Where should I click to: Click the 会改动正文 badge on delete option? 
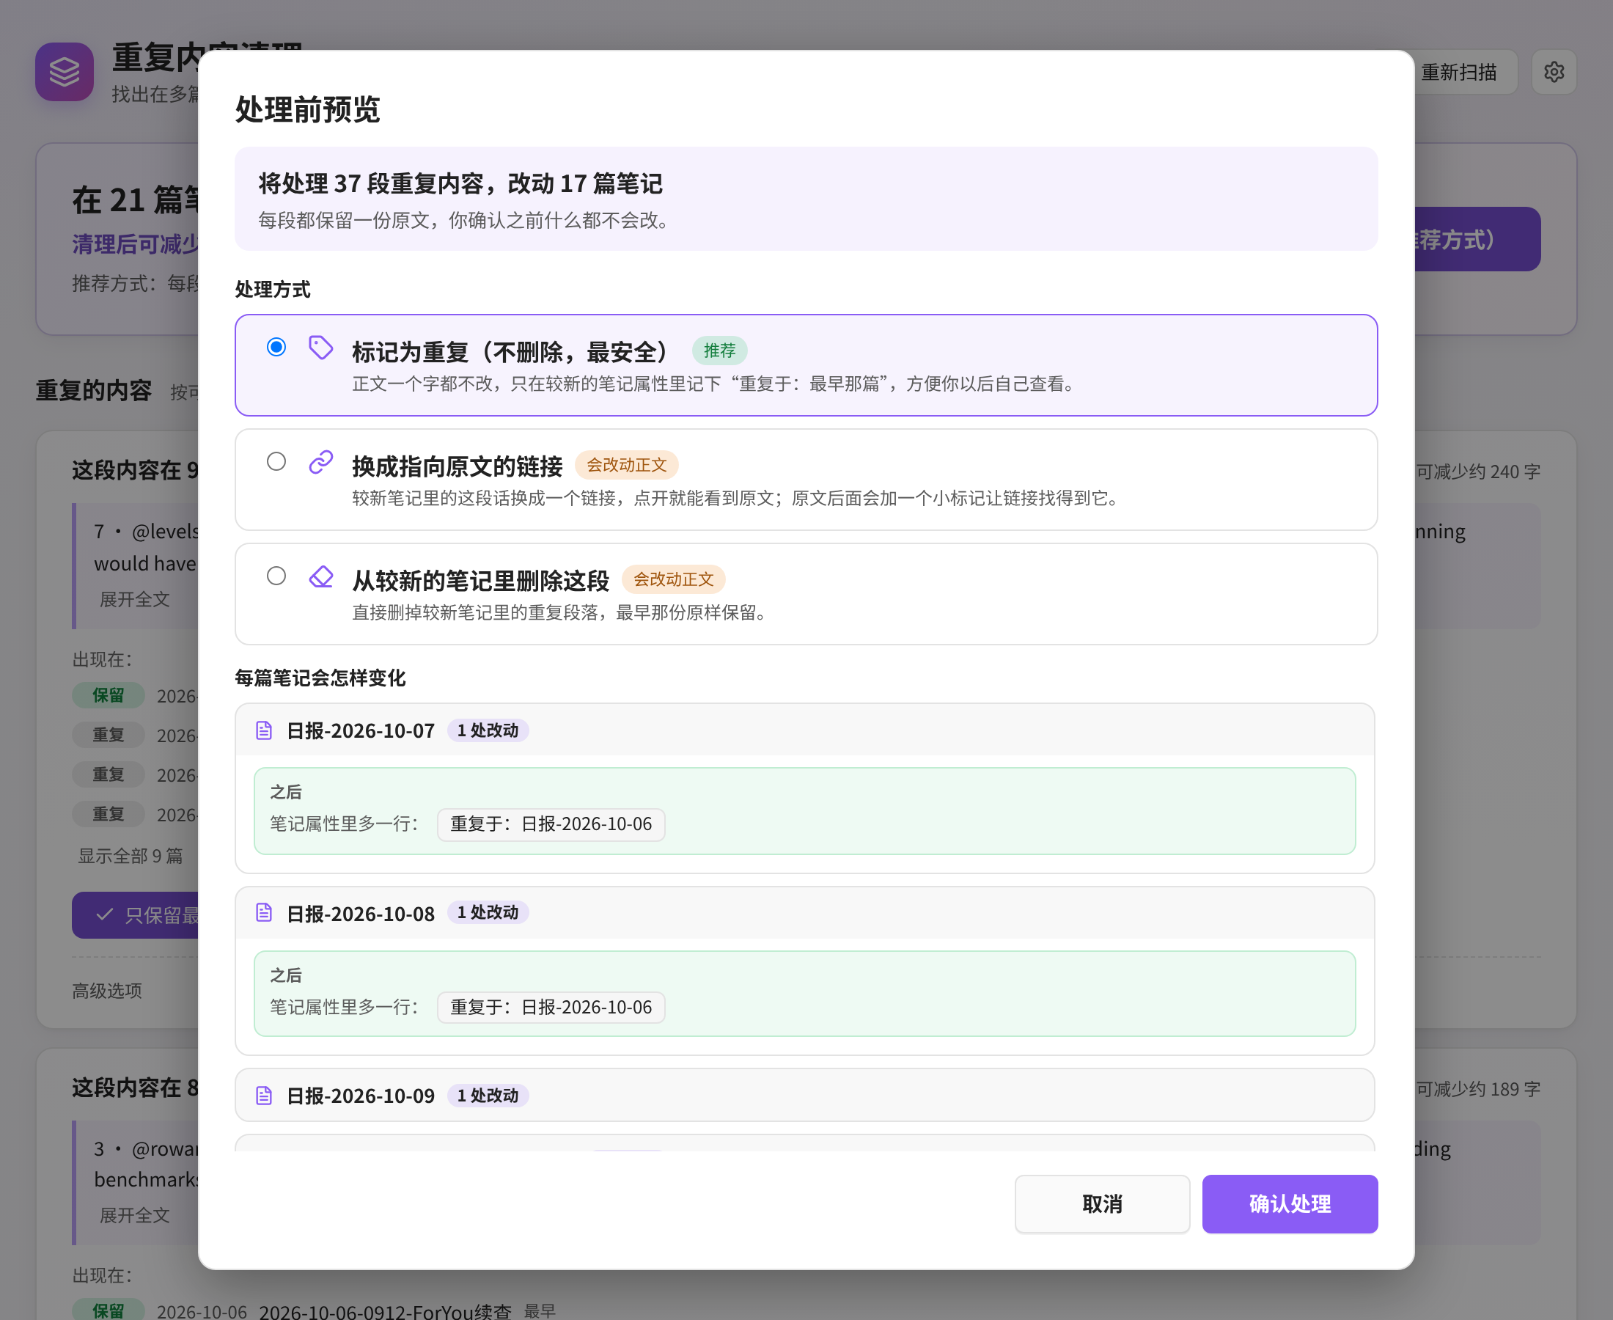click(x=674, y=579)
